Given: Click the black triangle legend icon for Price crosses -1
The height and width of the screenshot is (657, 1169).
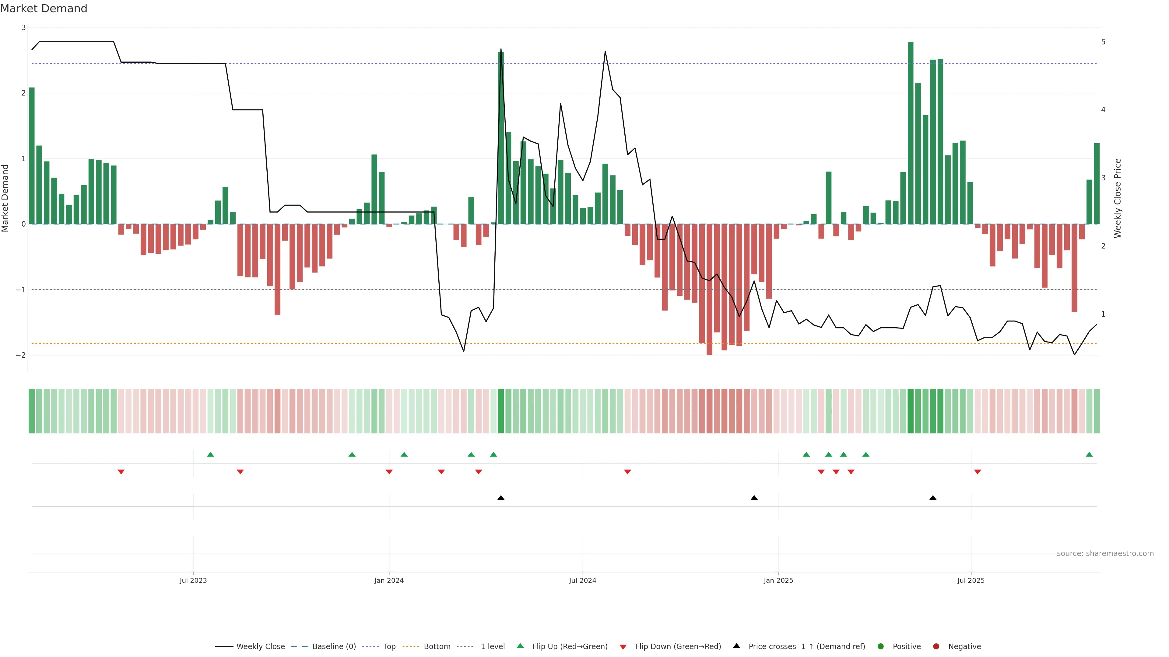Looking at the screenshot, I should click(x=736, y=646).
